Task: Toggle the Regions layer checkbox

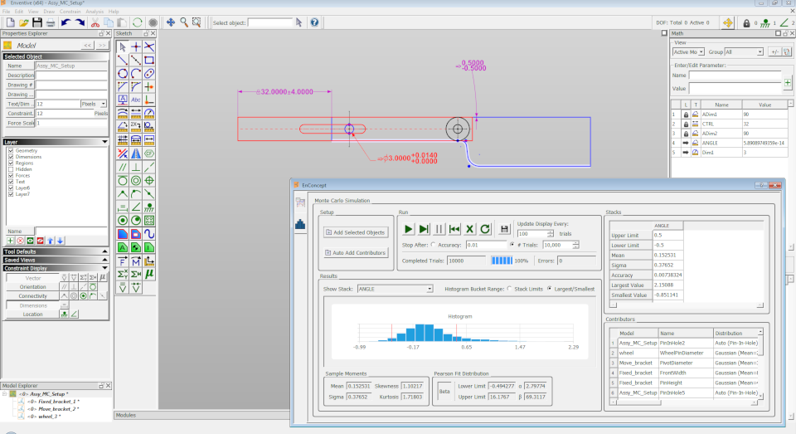Action: click(11, 163)
